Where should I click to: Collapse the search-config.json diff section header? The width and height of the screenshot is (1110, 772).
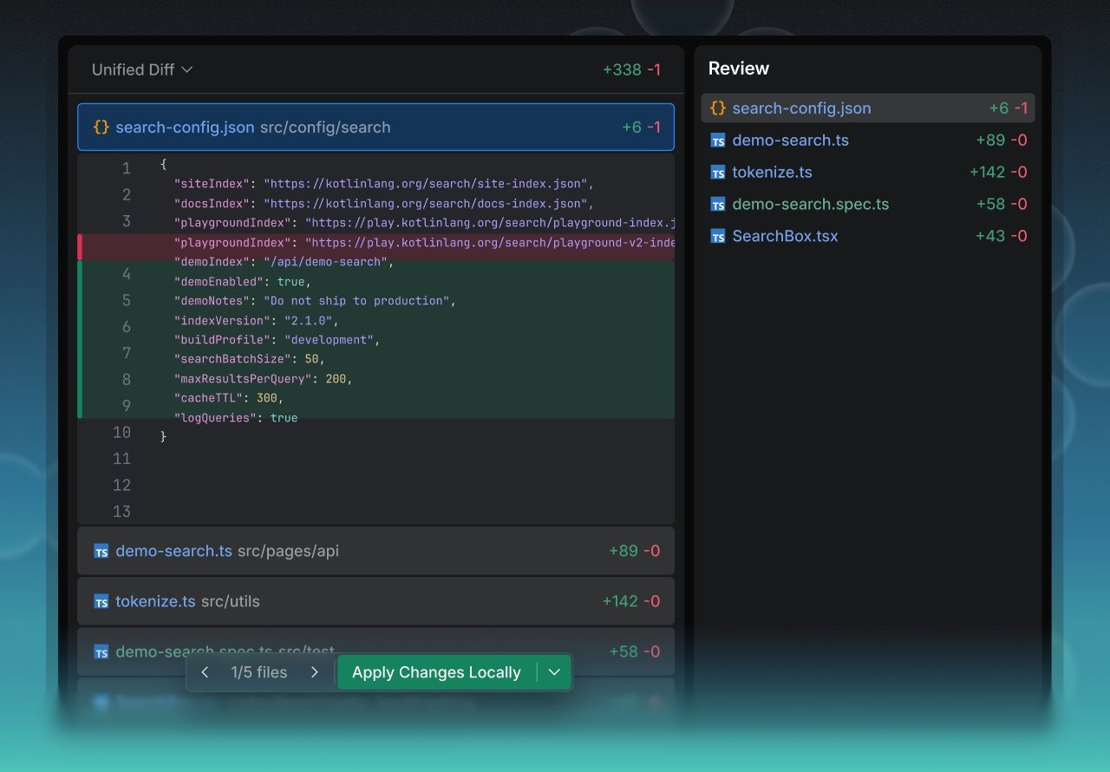(375, 127)
